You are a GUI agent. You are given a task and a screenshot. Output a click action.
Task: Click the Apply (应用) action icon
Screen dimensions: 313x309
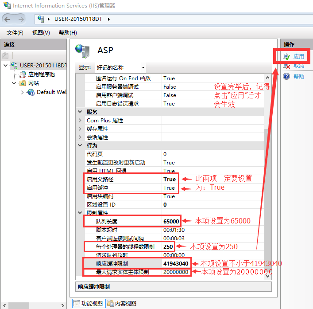(x=286, y=56)
